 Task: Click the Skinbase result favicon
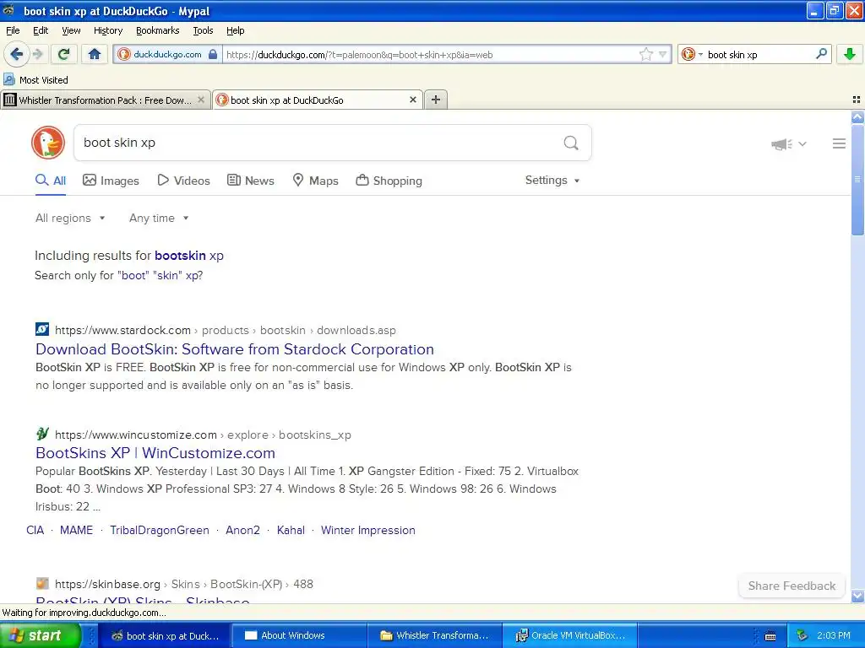pos(42,583)
